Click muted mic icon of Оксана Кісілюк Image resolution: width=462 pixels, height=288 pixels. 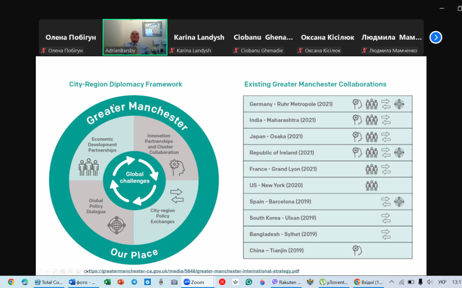[x=300, y=51]
